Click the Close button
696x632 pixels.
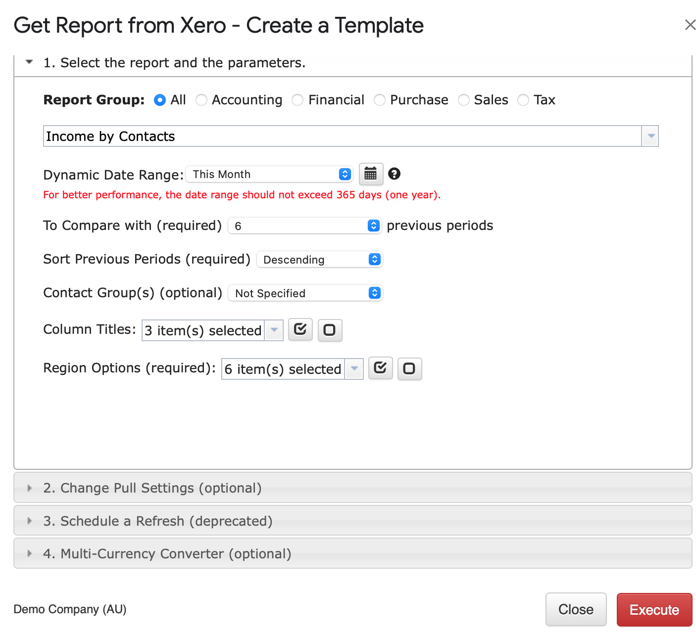[x=576, y=609]
